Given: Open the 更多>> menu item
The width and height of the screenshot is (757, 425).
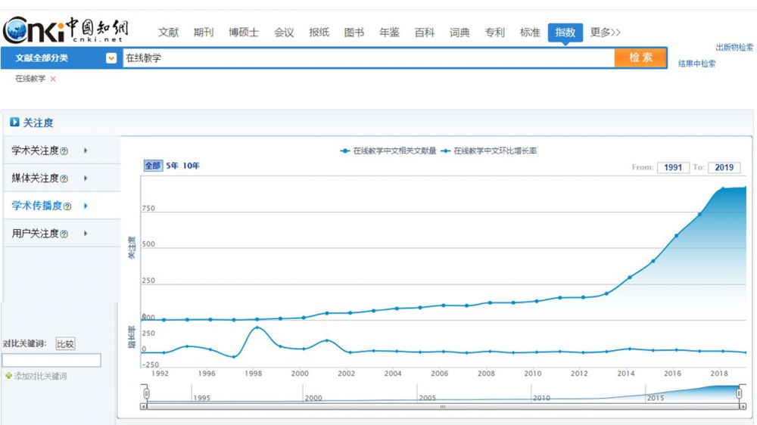Looking at the screenshot, I should point(605,33).
